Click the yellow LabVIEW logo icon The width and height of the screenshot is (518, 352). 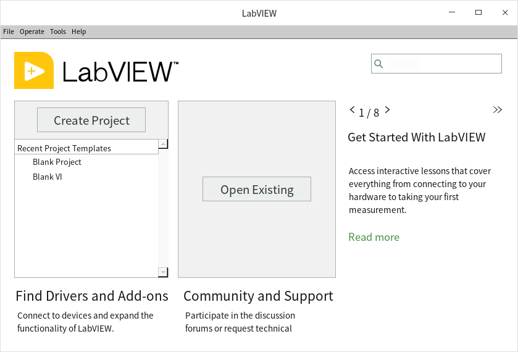click(x=34, y=70)
